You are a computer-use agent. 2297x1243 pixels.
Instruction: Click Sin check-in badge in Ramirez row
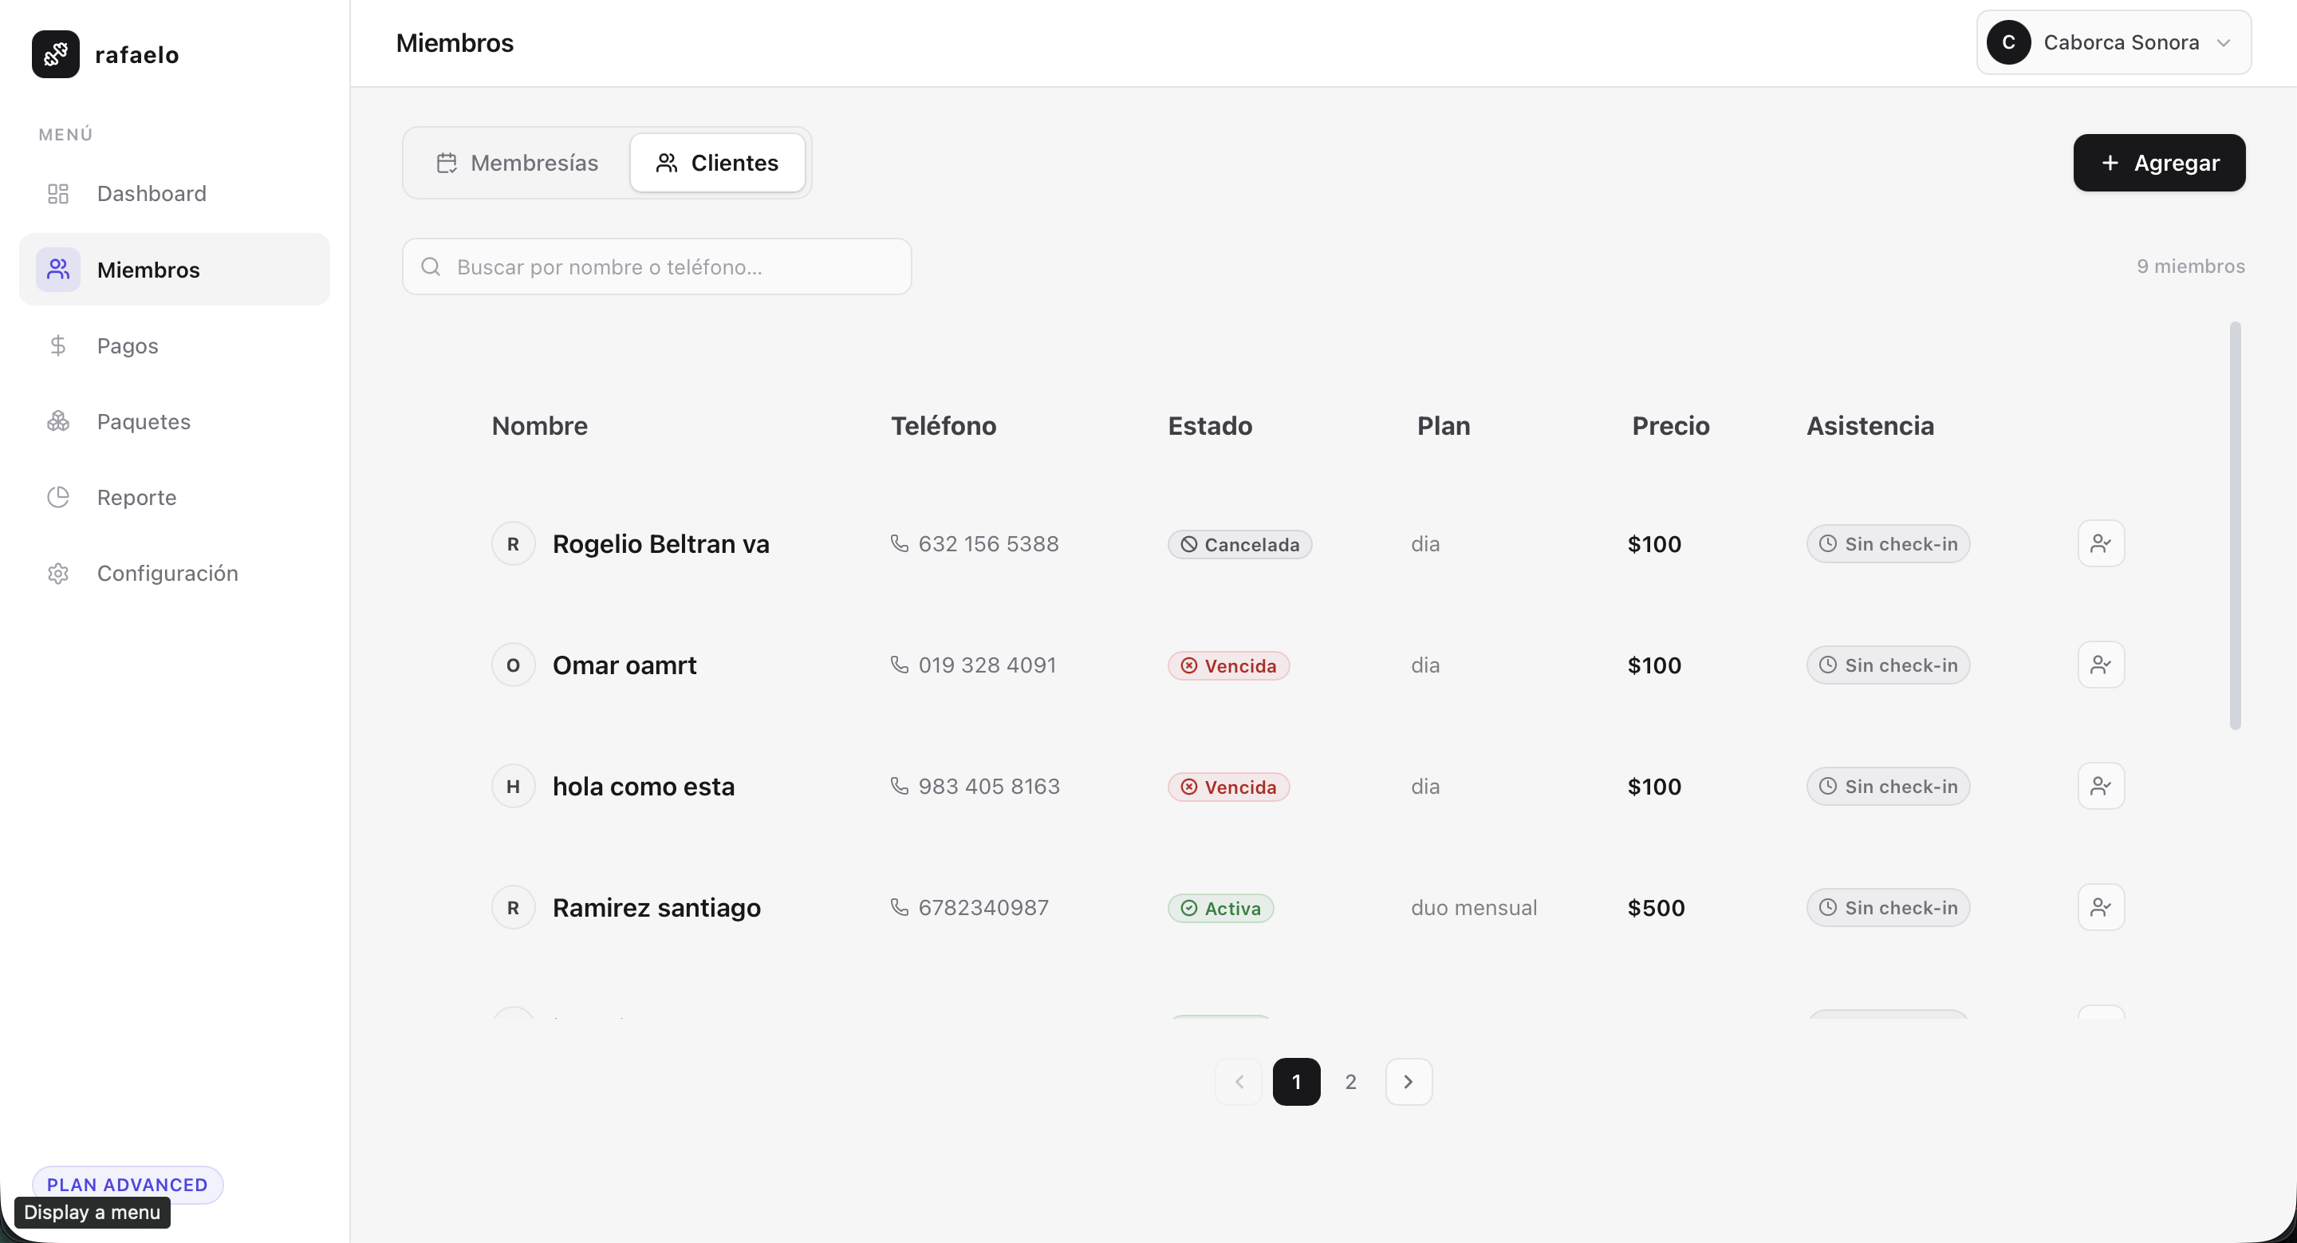[x=1888, y=908]
